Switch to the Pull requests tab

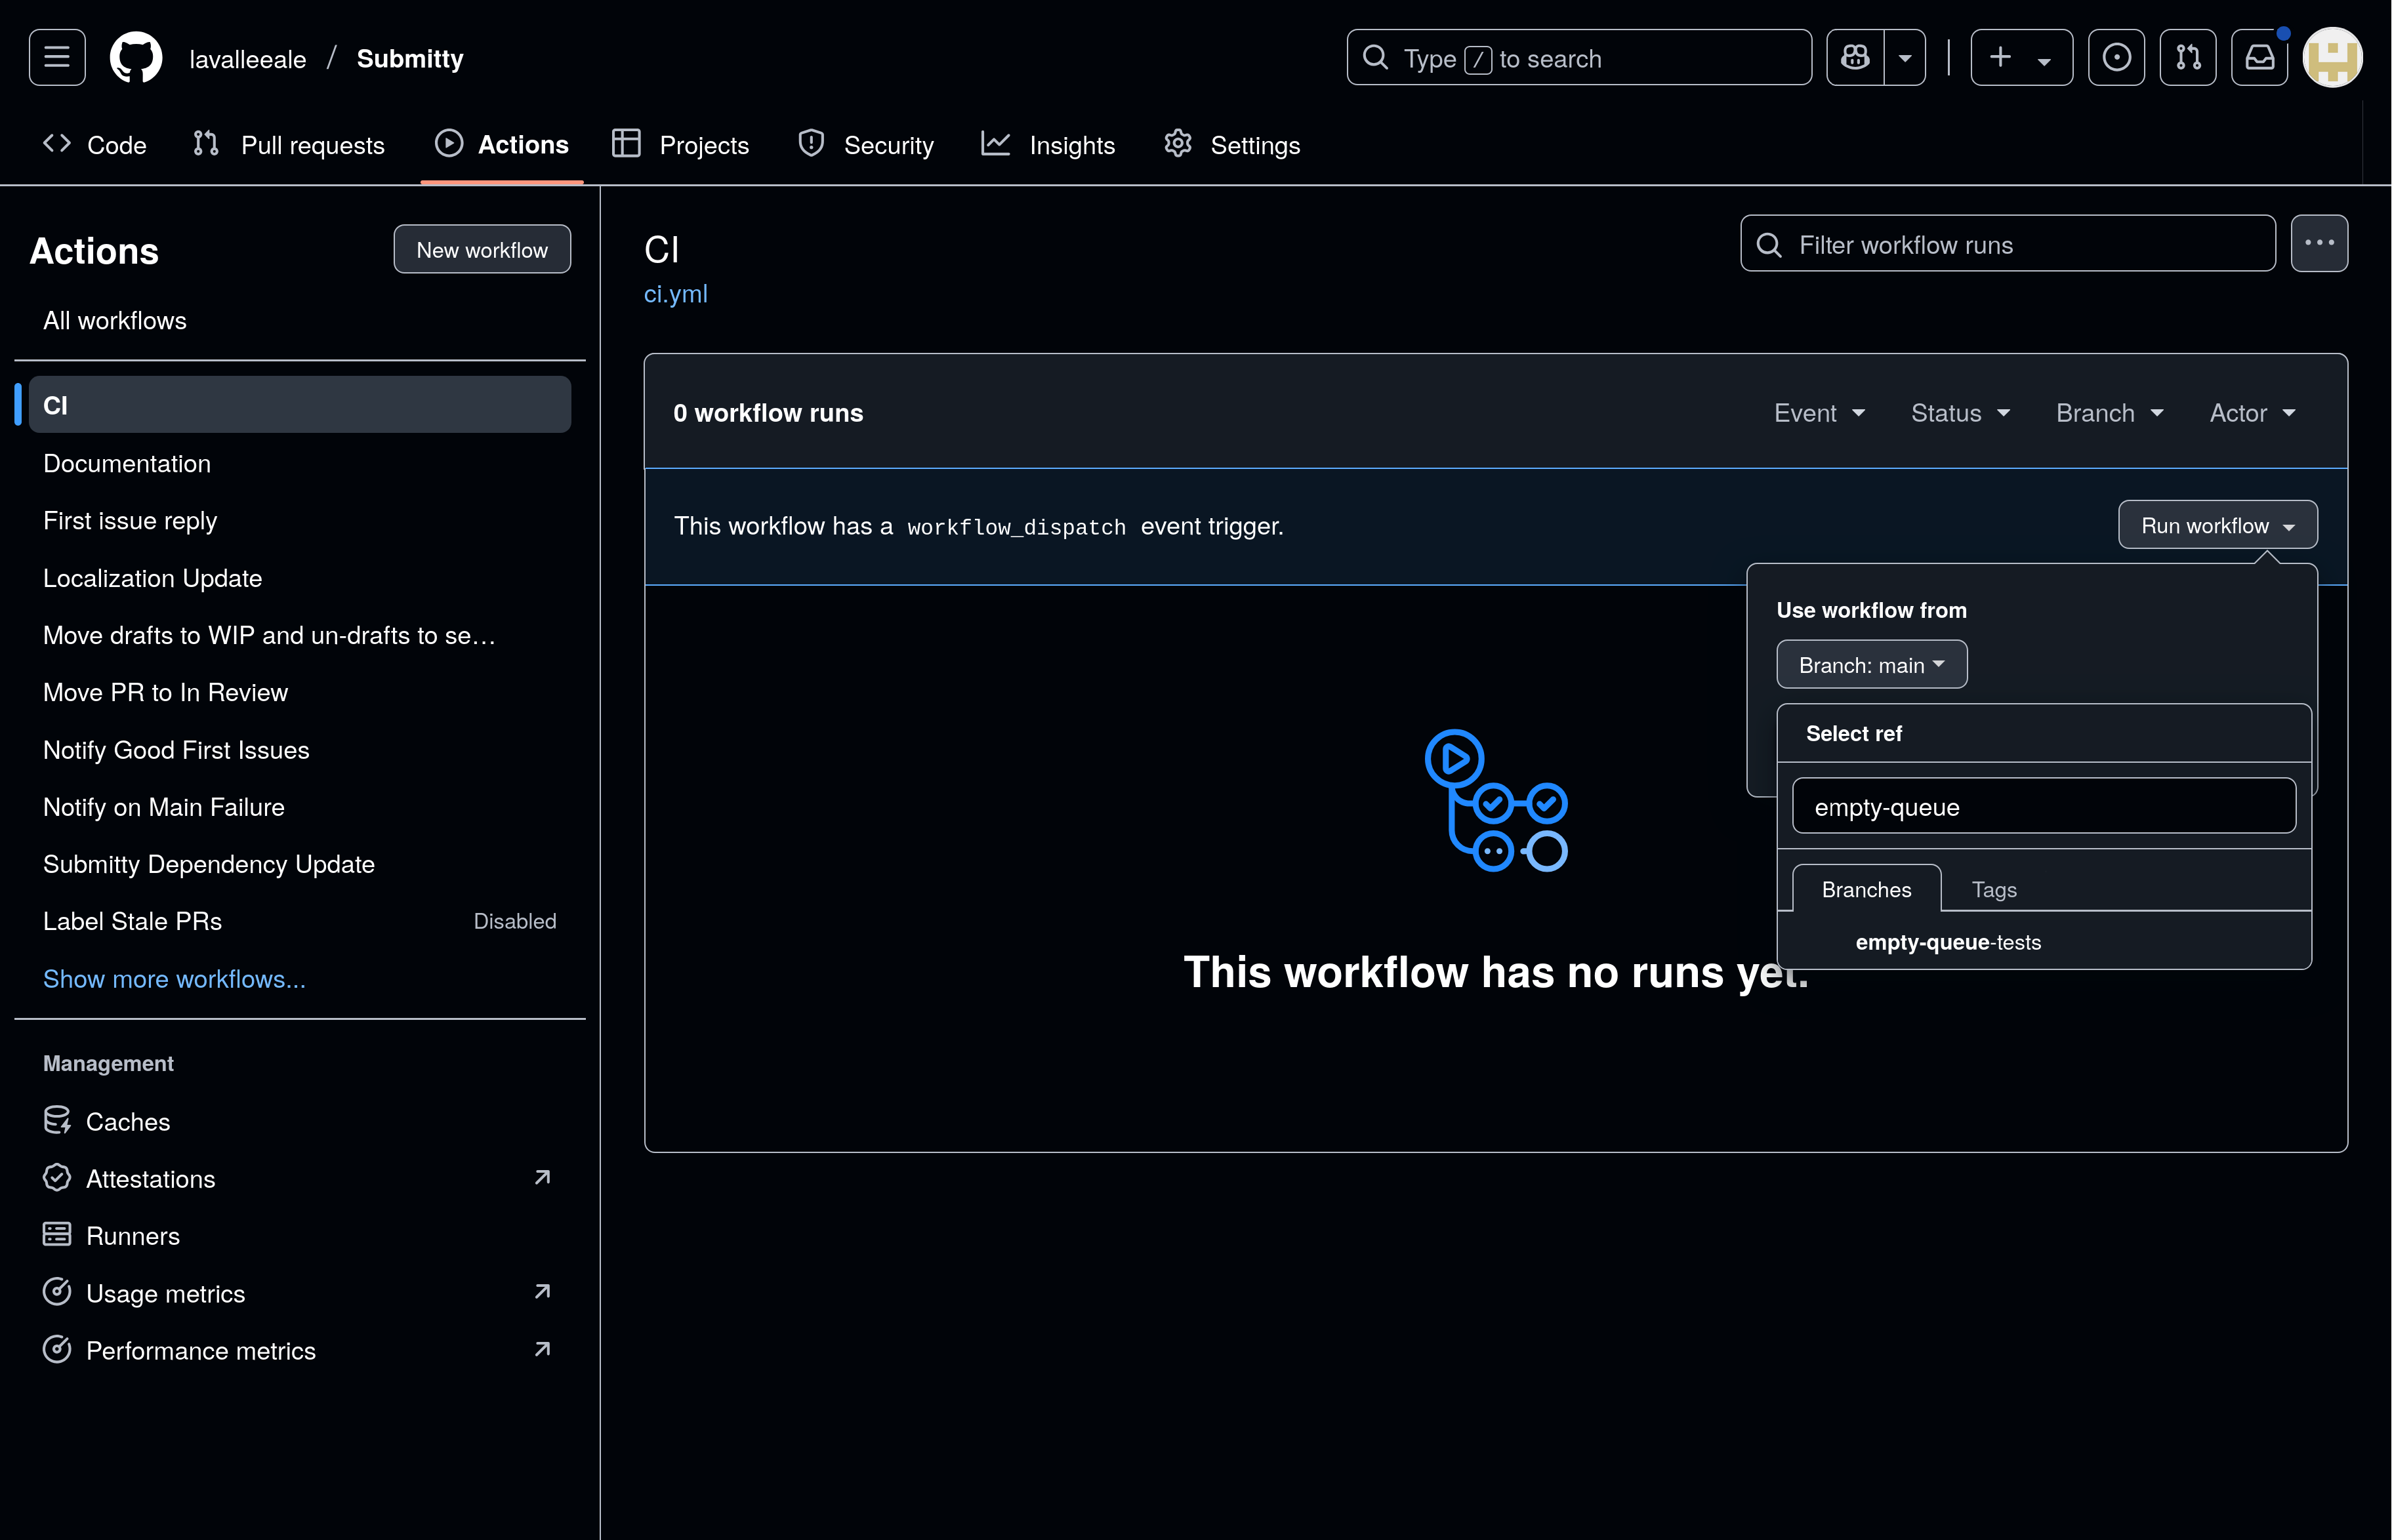pos(289,145)
